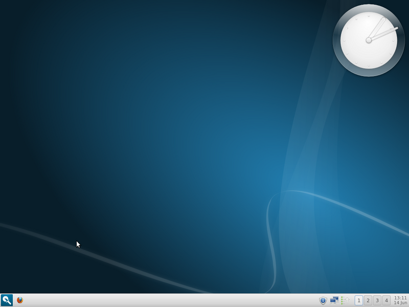Viewport: 409px width, 307px height.
Task: Click the date 14 Jun label
Action: pos(400,303)
